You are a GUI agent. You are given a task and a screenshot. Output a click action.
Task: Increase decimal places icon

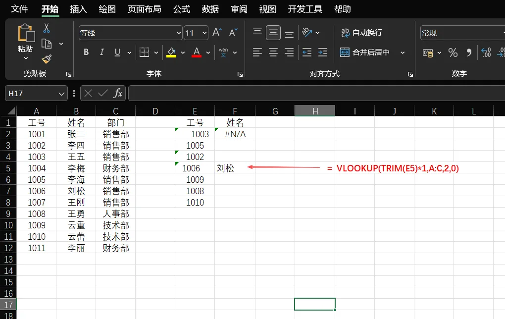pos(486,53)
